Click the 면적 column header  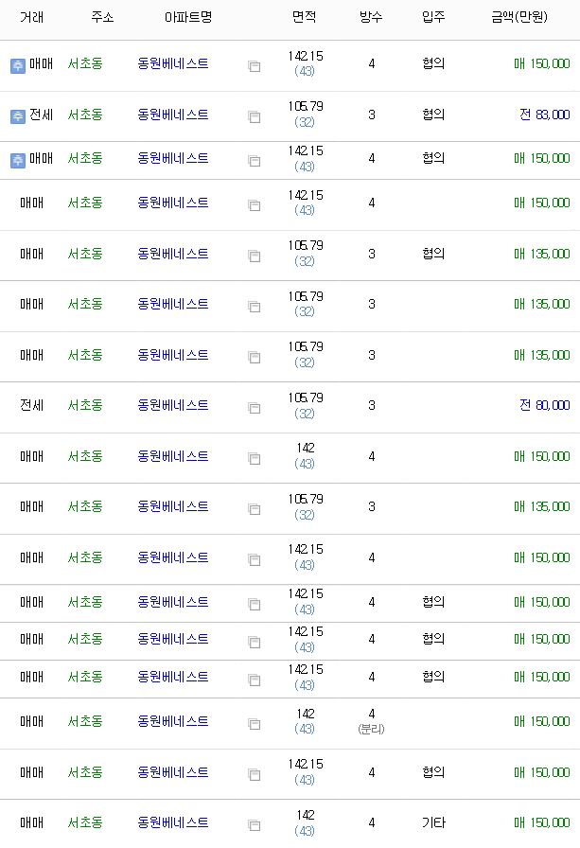point(305,17)
